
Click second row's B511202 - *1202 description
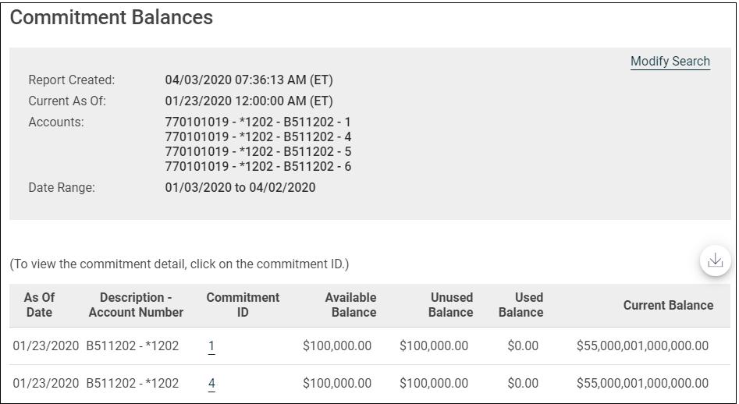pyautogui.click(x=133, y=384)
